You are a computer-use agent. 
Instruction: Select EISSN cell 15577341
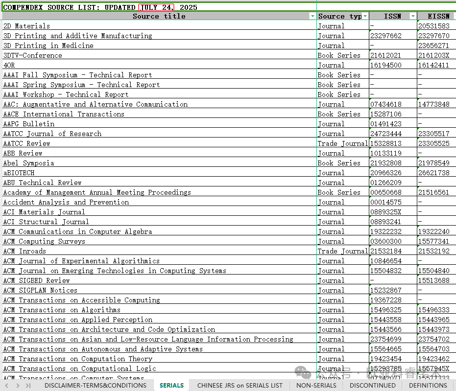point(436,241)
